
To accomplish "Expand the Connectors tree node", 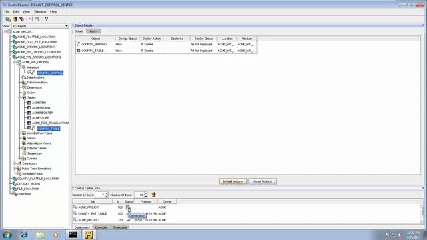I will [x=15, y=163].
